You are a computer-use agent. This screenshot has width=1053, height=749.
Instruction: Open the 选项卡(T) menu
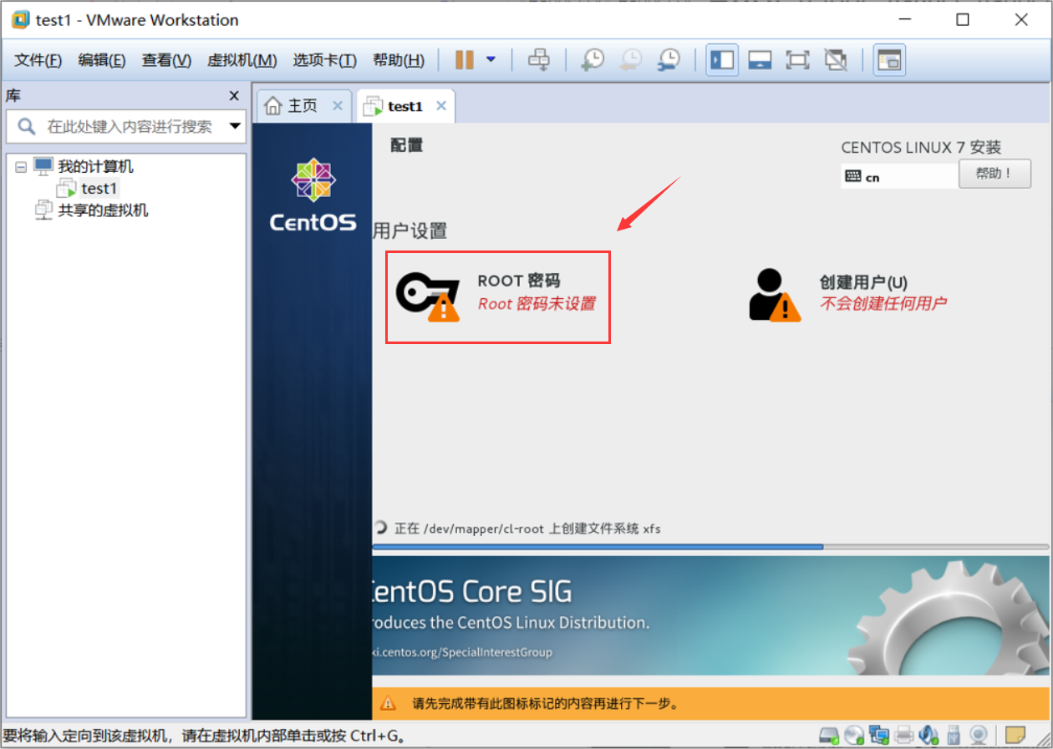pyautogui.click(x=324, y=60)
